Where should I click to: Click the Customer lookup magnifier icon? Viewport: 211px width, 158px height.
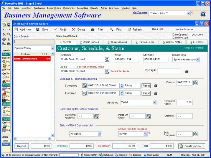coord(107,59)
